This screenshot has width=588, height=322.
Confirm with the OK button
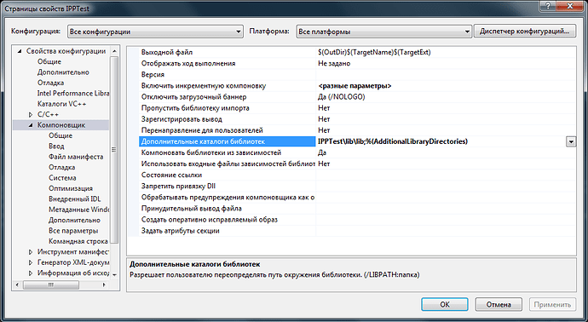[x=444, y=304]
